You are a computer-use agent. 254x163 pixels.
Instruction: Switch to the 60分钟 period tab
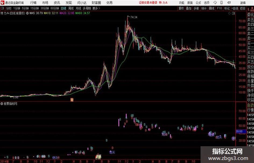[55, 8]
